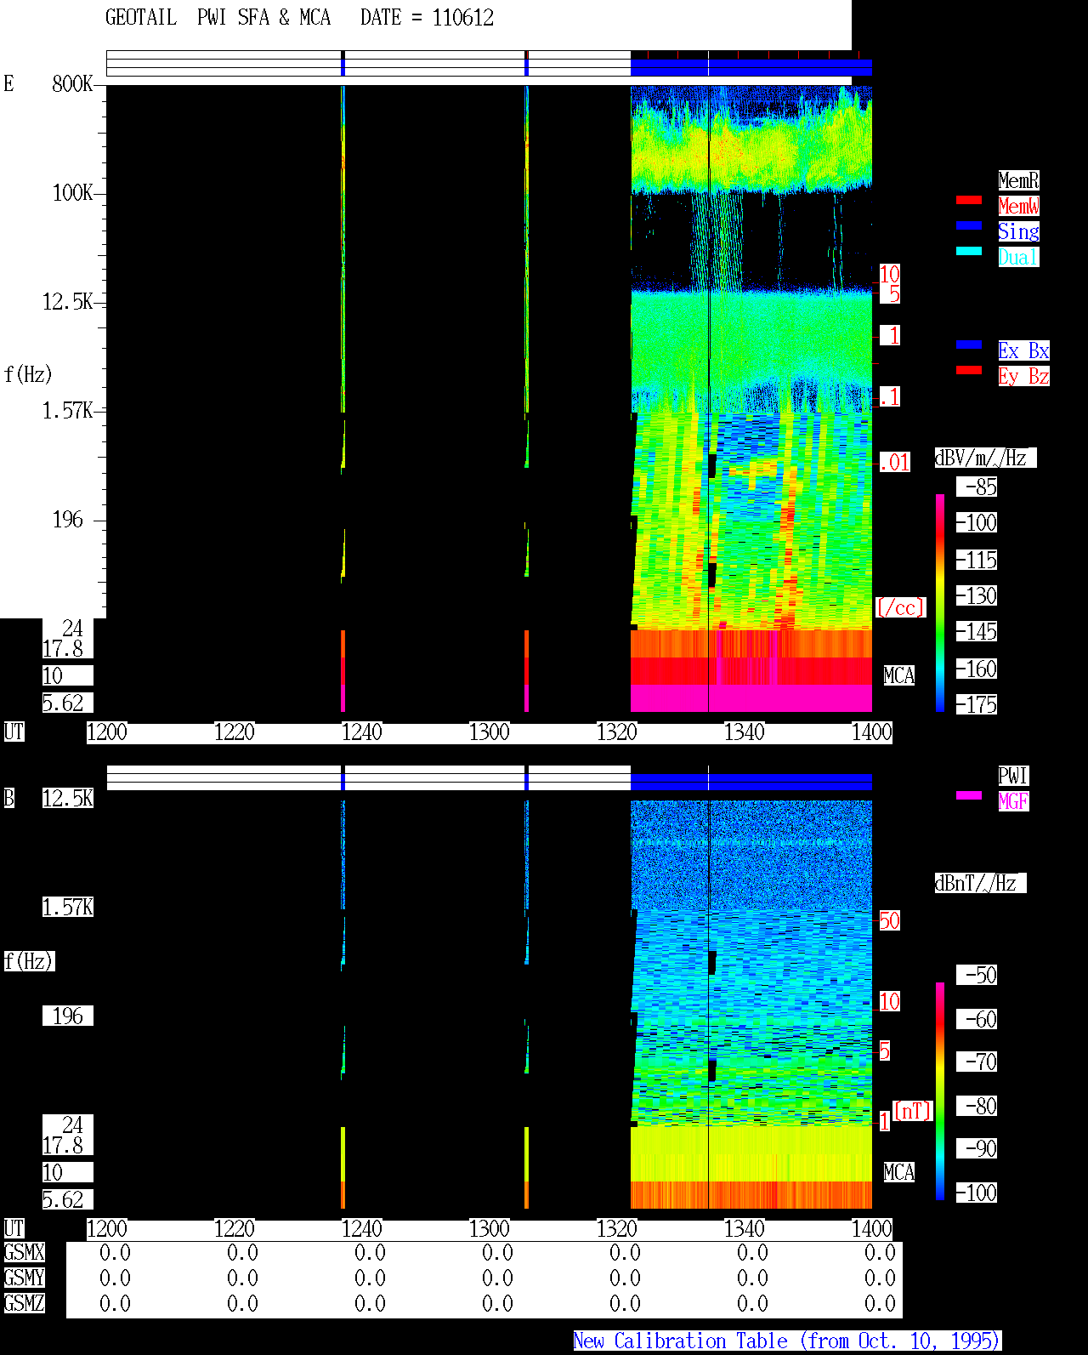Click the -80 value on magnetic scale
The image size is (1088, 1355).
[x=977, y=1106]
